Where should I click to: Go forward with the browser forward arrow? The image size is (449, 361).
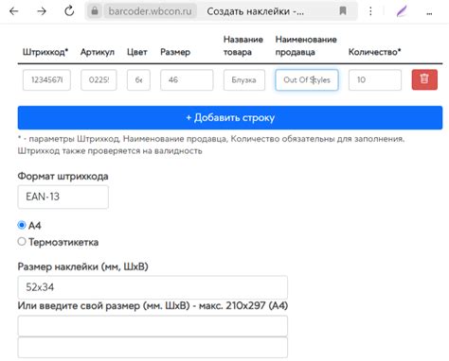pyautogui.click(x=42, y=11)
